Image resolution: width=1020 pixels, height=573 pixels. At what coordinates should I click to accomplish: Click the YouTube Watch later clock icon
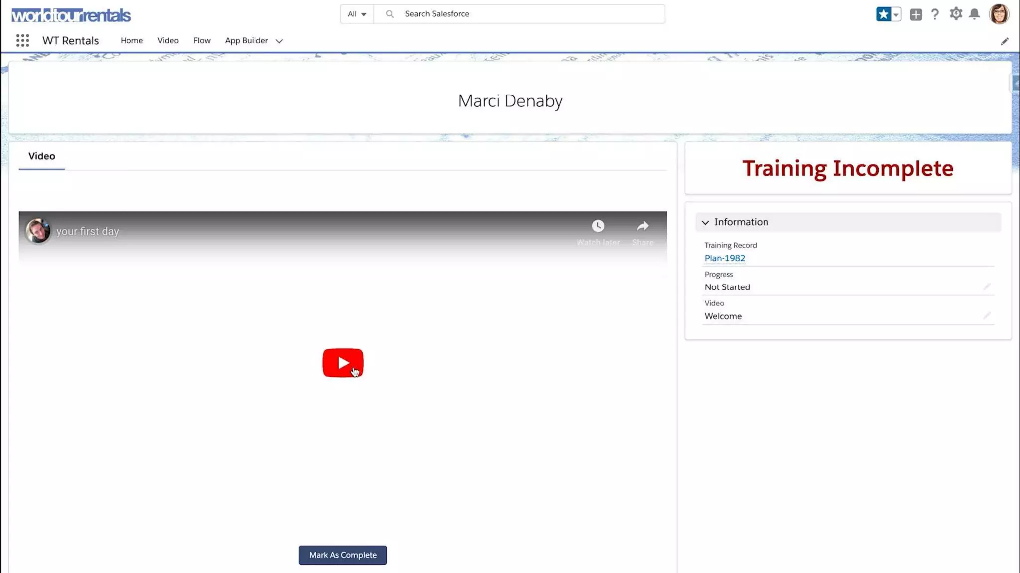[x=598, y=226]
